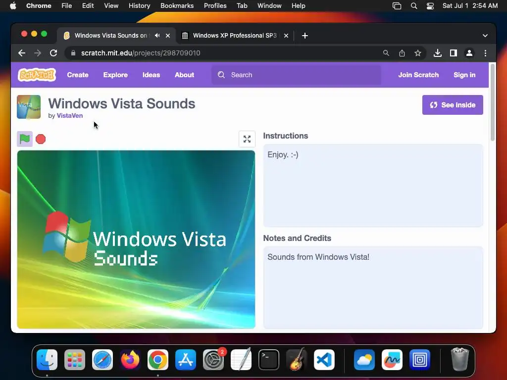Open the See inside project editor
This screenshot has width=507, height=380.
point(453,105)
